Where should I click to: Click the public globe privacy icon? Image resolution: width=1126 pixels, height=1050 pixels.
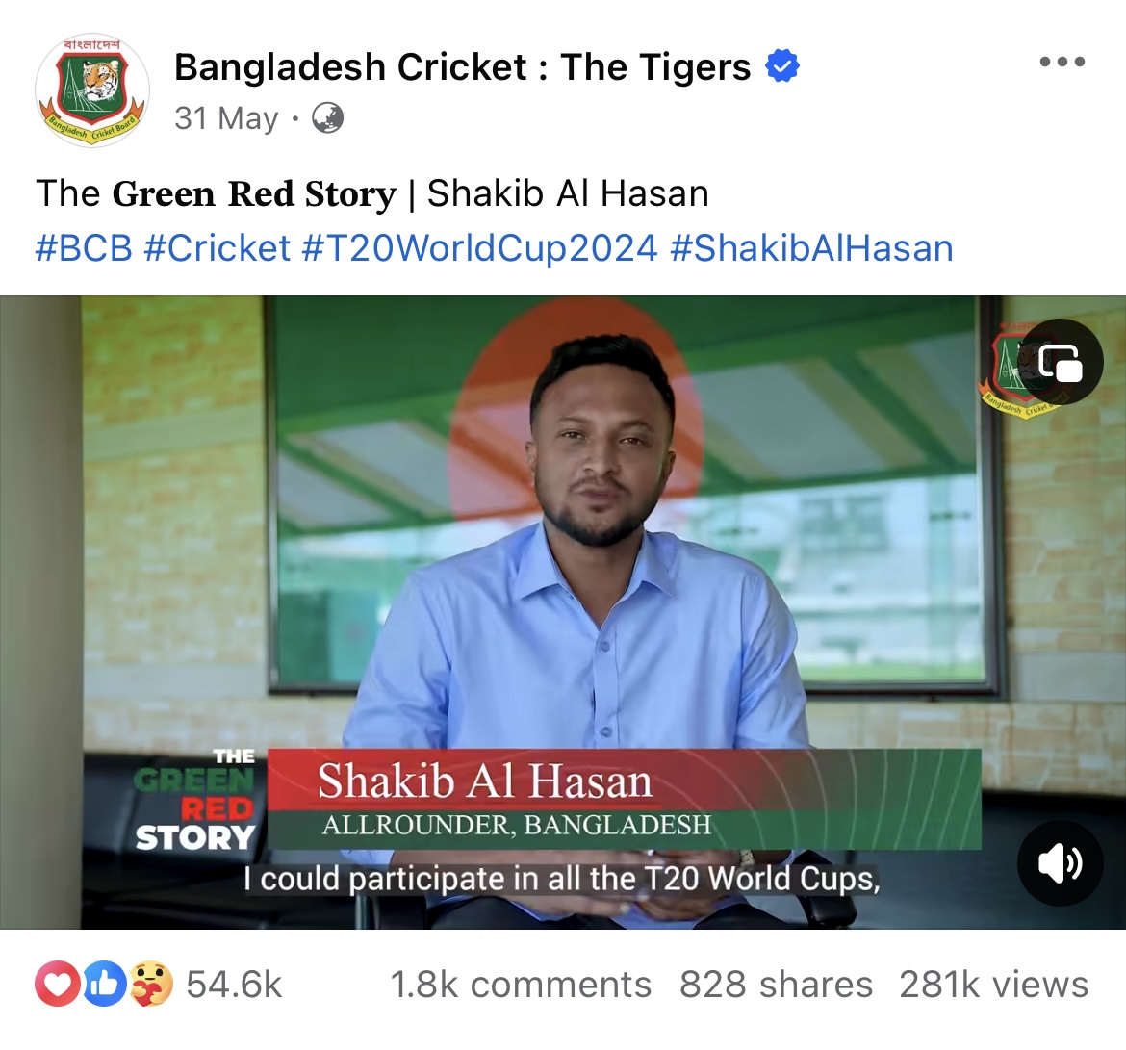327,118
